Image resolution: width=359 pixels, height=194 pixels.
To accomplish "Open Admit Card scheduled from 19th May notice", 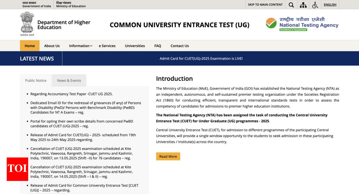I will 83,137.
